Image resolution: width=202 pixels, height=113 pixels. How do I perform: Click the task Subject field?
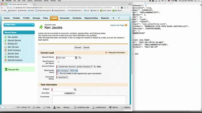pyautogui.click(x=62, y=89)
